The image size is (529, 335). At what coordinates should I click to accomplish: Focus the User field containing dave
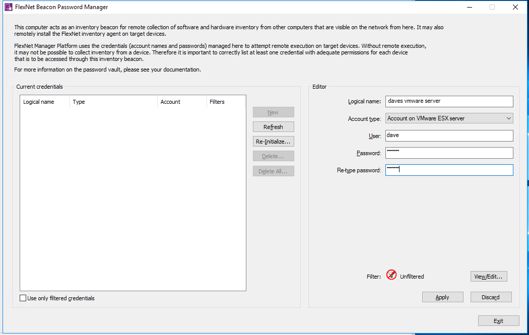point(449,136)
